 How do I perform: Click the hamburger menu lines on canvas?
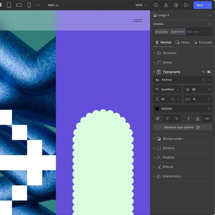tap(137, 20)
